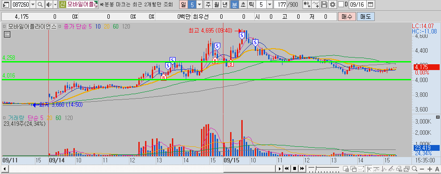Click the grid table icon below legend
441x174 pixels.
click(x=7, y=35)
